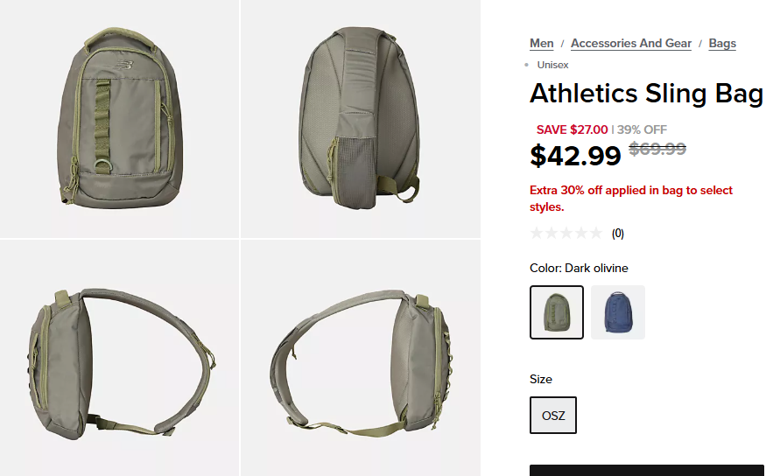Click the fifth rating star
The image size is (773, 476).
pos(596,233)
